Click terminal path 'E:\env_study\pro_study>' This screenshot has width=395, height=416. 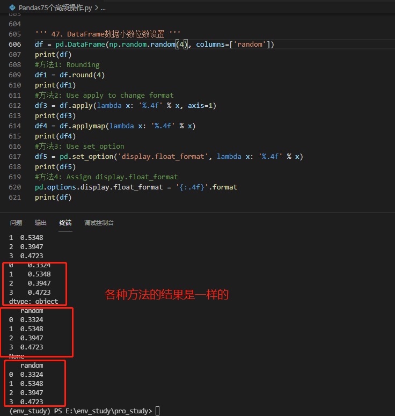[x=109, y=411]
